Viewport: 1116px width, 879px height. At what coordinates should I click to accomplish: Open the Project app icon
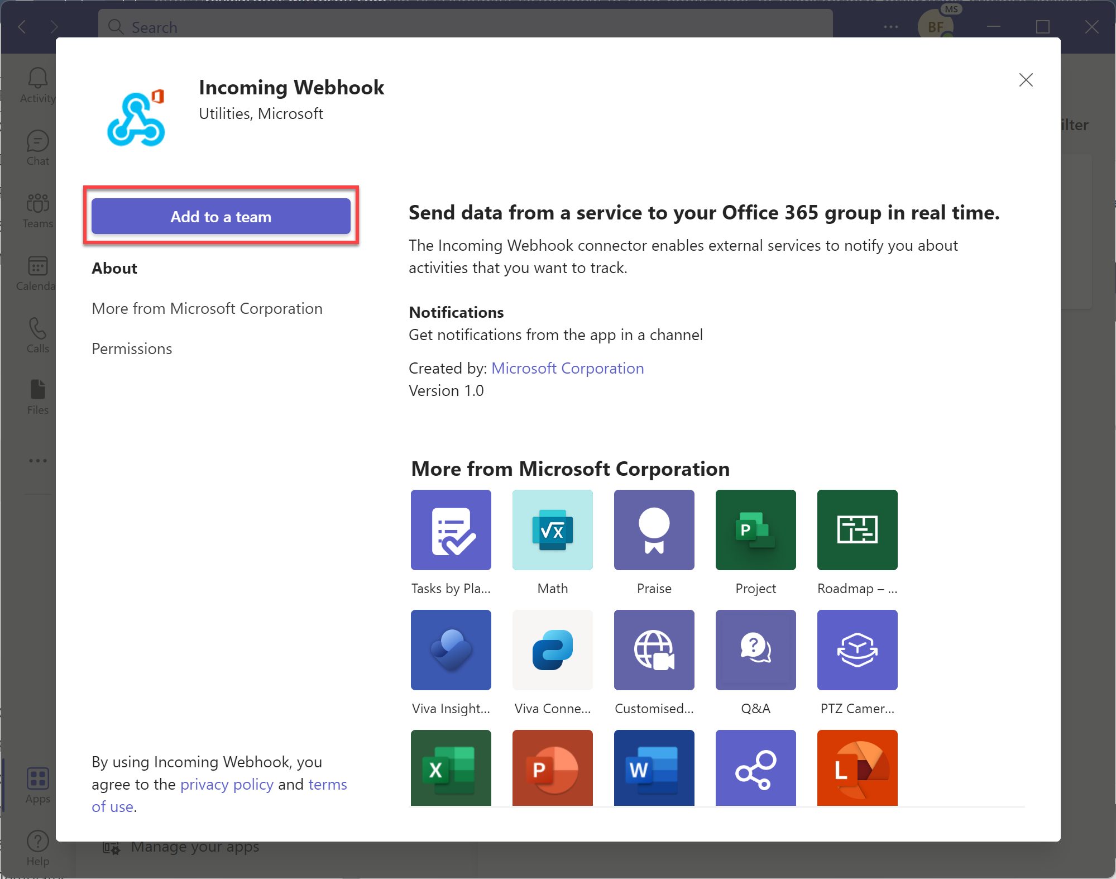(755, 530)
